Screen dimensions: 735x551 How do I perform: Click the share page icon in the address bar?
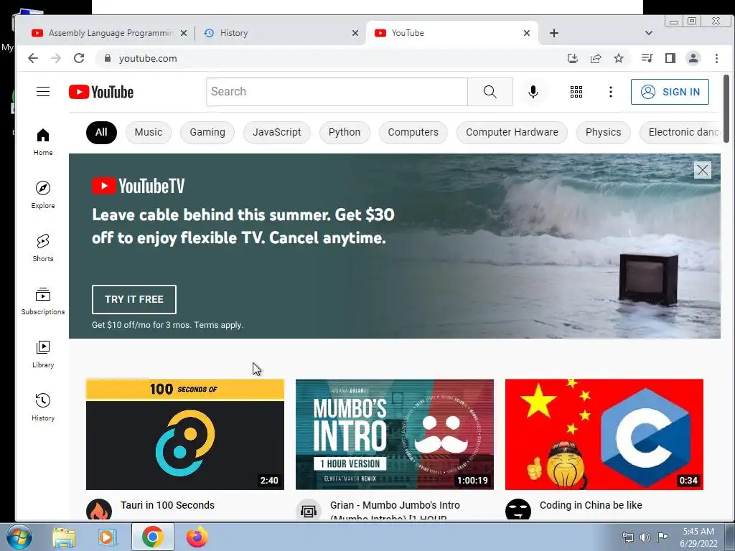[x=596, y=58]
